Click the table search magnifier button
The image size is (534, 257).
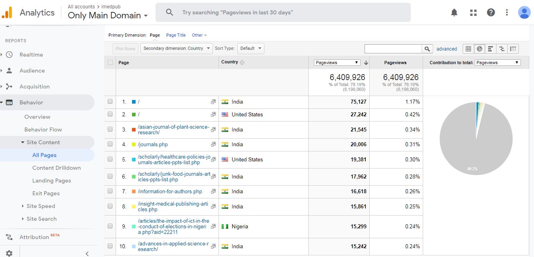[x=427, y=49]
